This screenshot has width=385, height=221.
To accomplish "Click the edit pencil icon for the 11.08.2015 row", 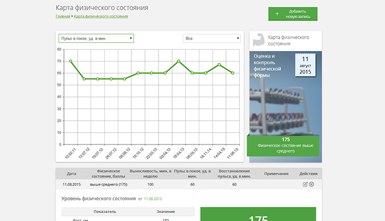I will [x=305, y=184].
